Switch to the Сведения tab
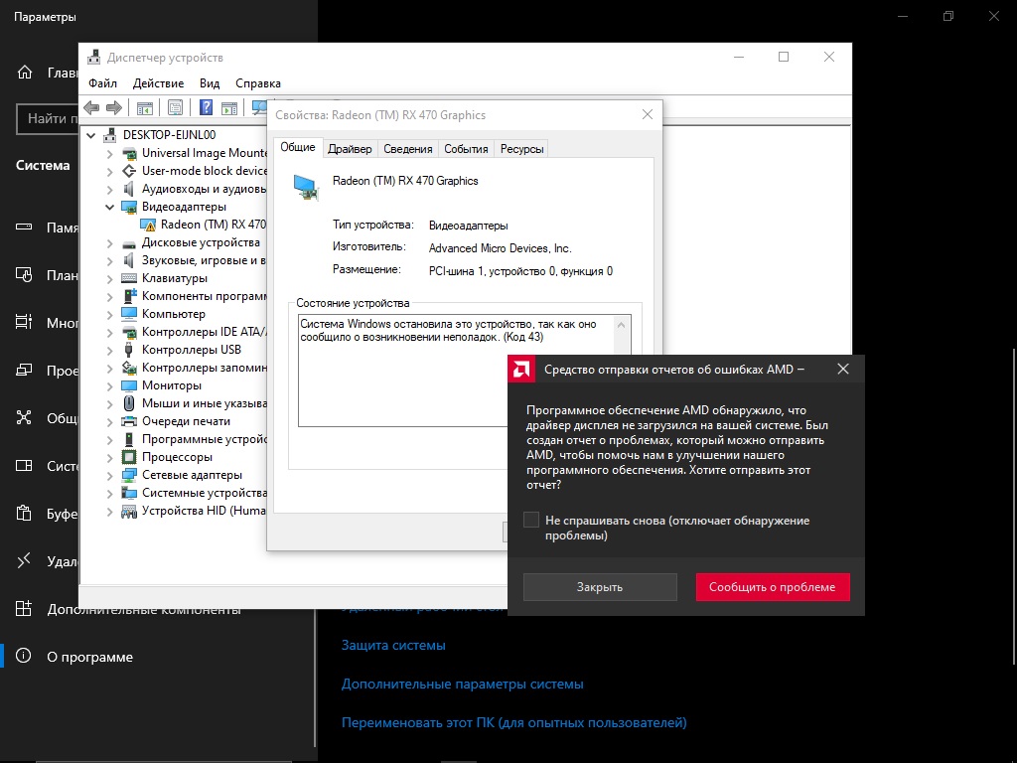 [407, 149]
